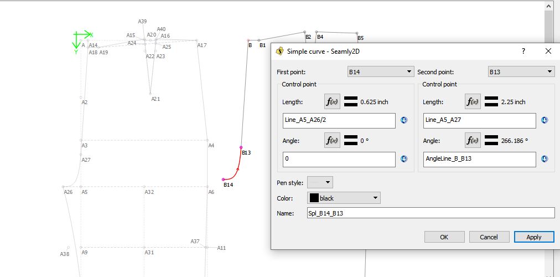Expand the Pen style dropdown

[320, 182]
